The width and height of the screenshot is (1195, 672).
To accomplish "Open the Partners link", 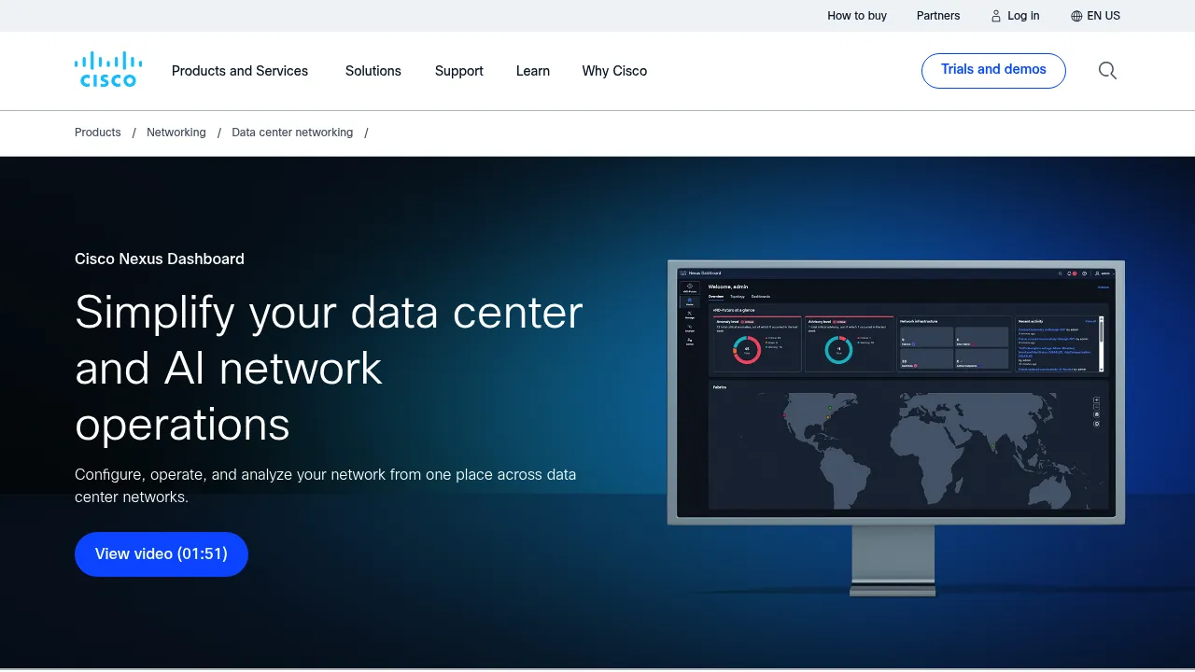I will tap(938, 16).
